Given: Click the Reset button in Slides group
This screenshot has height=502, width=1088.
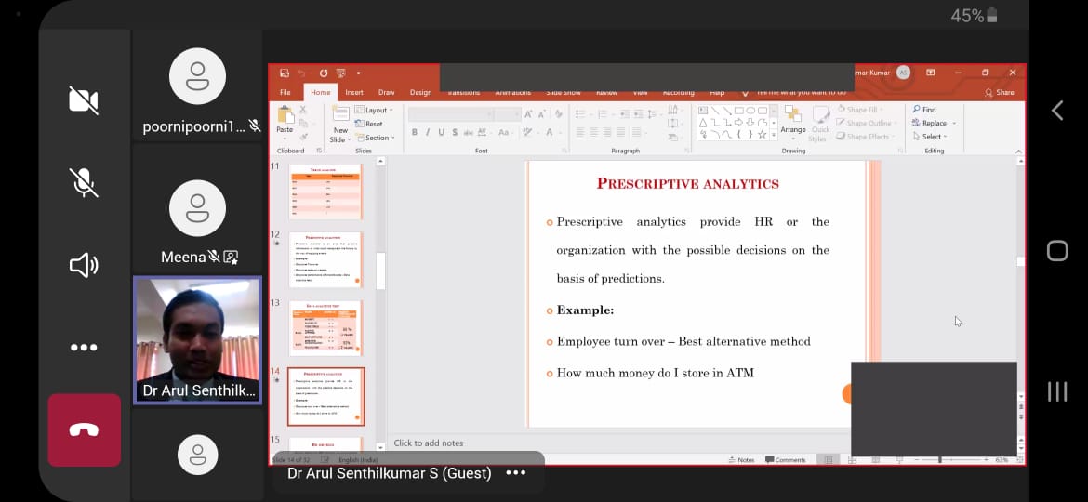Looking at the screenshot, I should pyautogui.click(x=372, y=124).
